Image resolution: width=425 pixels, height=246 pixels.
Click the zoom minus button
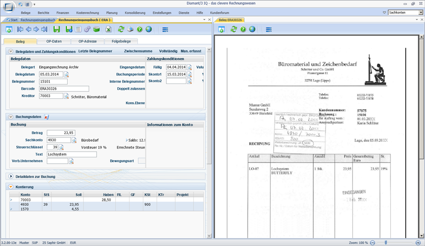click(373, 243)
